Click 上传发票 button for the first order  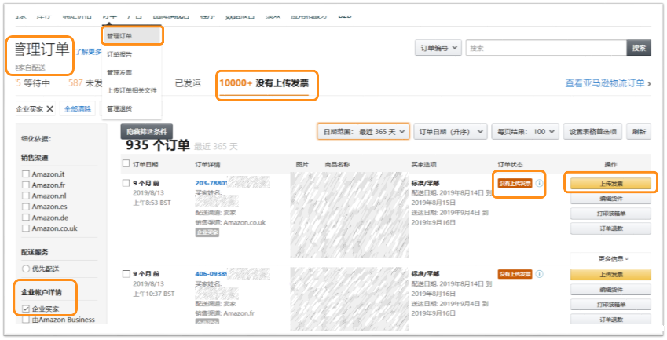pyautogui.click(x=610, y=184)
